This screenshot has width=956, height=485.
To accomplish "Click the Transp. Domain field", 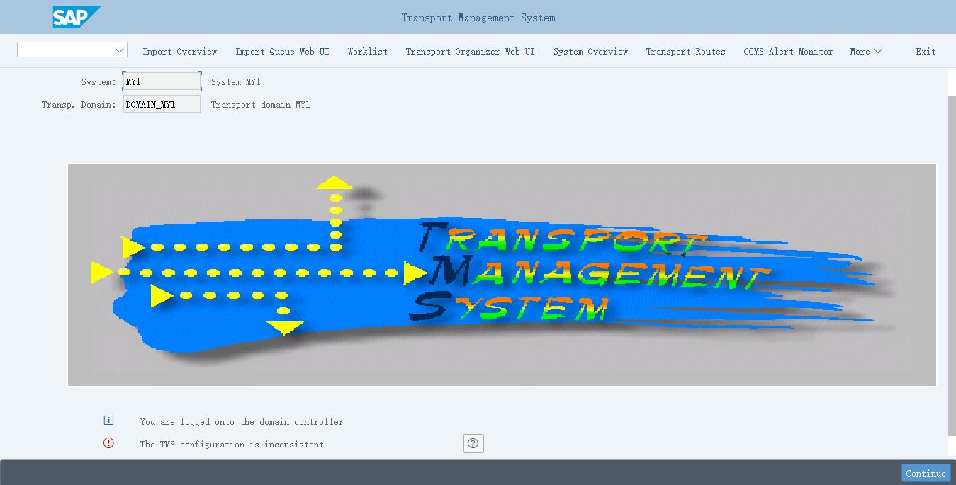I will [162, 105].
